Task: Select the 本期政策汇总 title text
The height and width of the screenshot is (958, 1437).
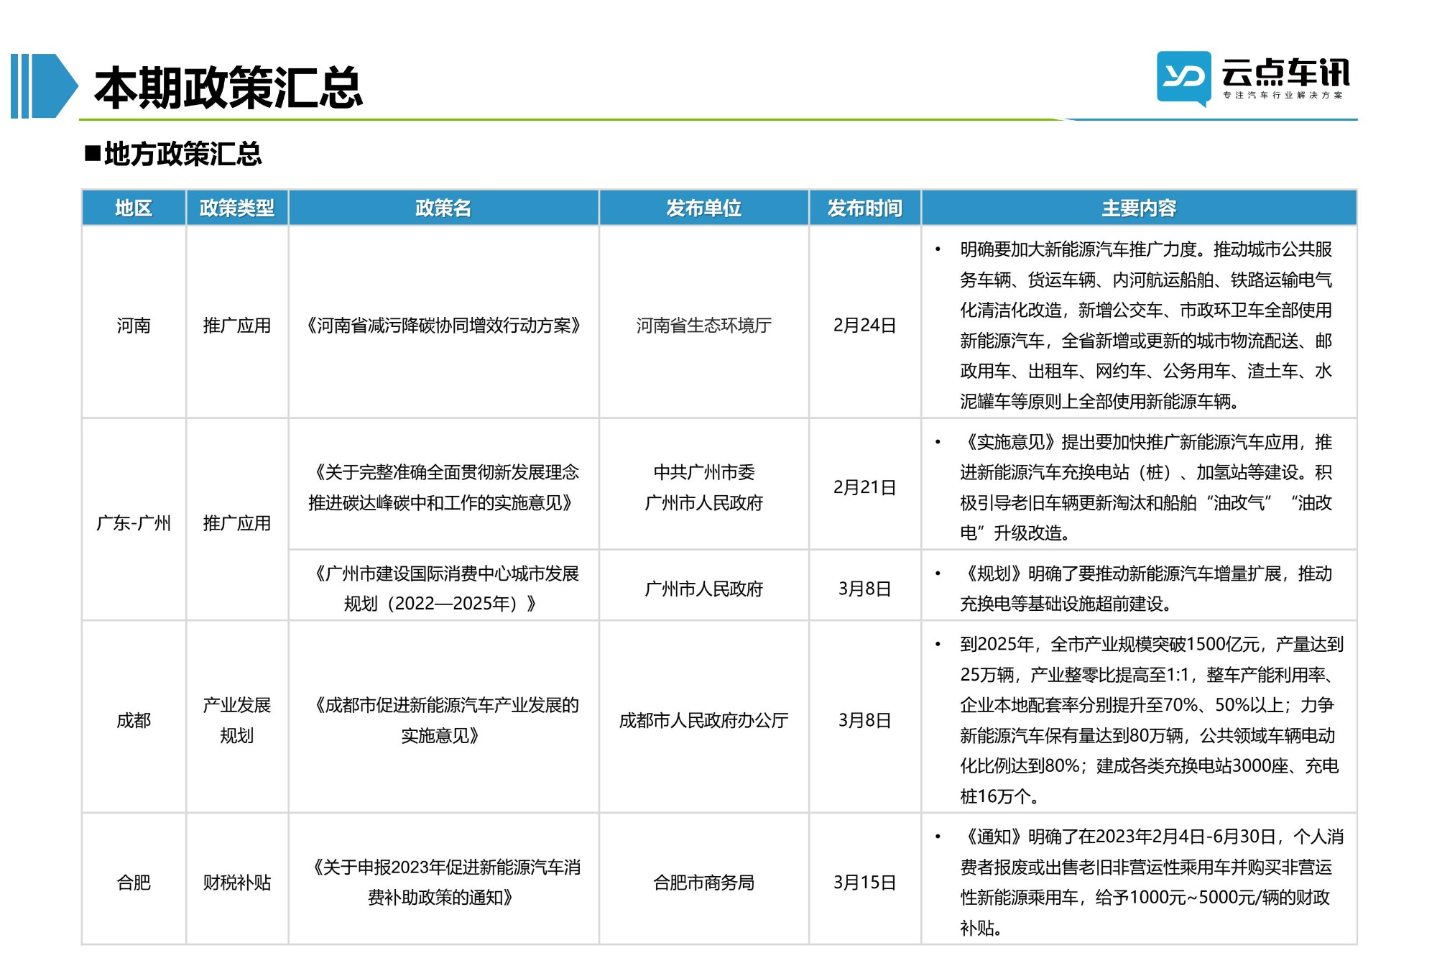Action: tap(228, 88)
